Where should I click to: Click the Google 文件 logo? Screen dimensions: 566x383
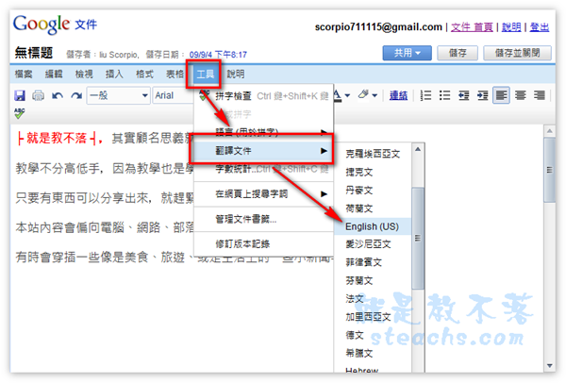click(x=55, y=25)
